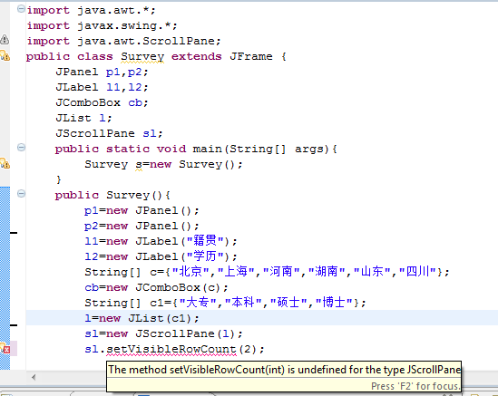Click the "JComboBox cb;" field declaration
The image size is (498, 396).
click(x=102, y=102)
